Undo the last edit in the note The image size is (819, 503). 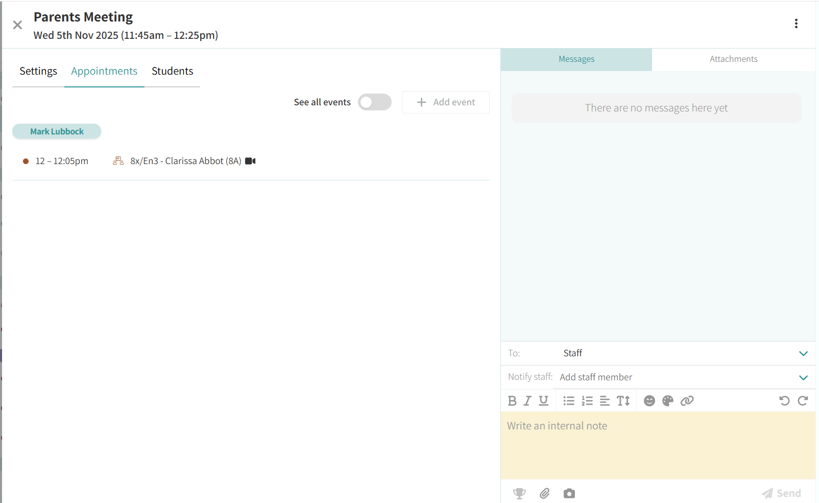784,401
